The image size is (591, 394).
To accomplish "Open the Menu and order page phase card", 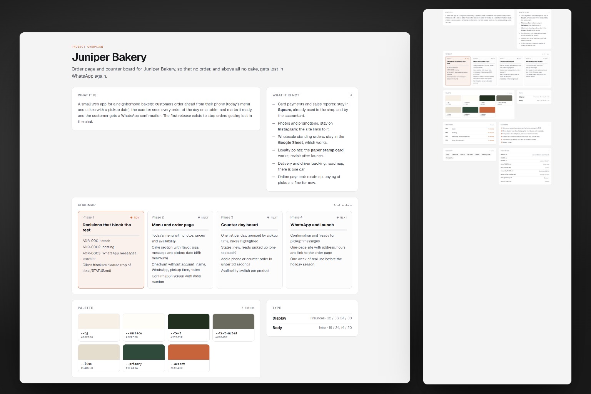I will click(180, 249).
